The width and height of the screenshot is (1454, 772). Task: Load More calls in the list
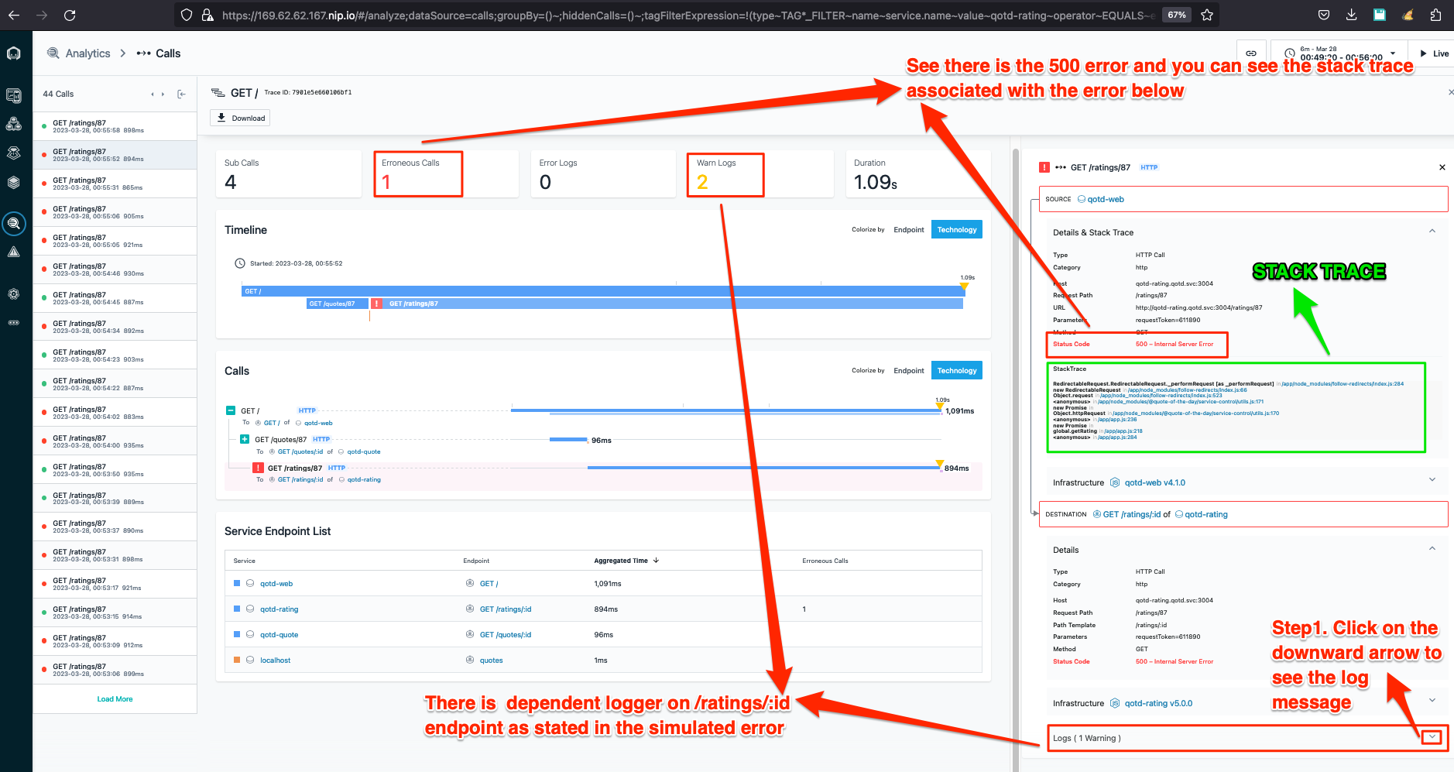115,699
